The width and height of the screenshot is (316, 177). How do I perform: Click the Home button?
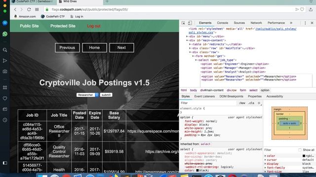[x=94, y=48]
